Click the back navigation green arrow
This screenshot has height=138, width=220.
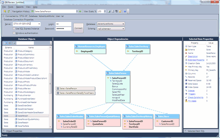[32, 11]
